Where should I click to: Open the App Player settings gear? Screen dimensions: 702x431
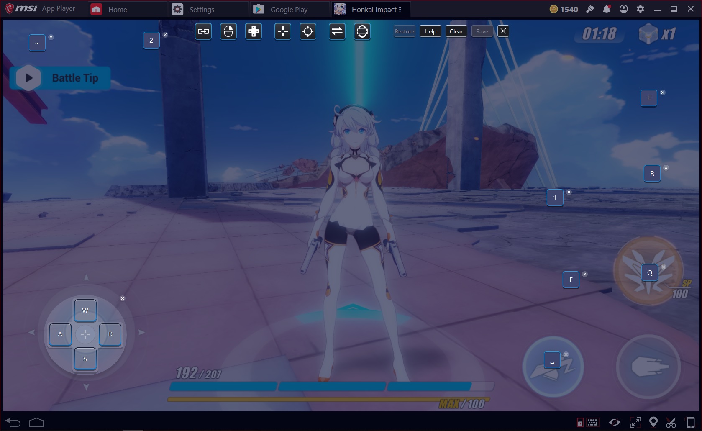(641, 9)
